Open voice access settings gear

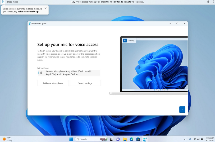[208, 2]
